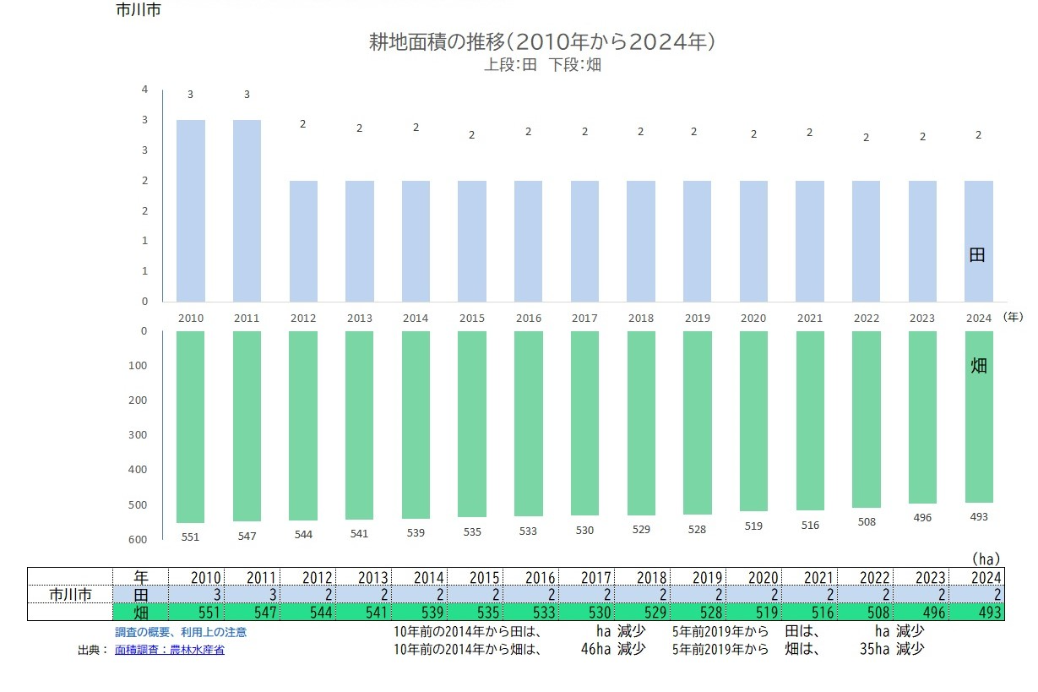Click the 2017 x-axis year label
The width and height of the screenshot is (1038, 692).
click(584, 319)
